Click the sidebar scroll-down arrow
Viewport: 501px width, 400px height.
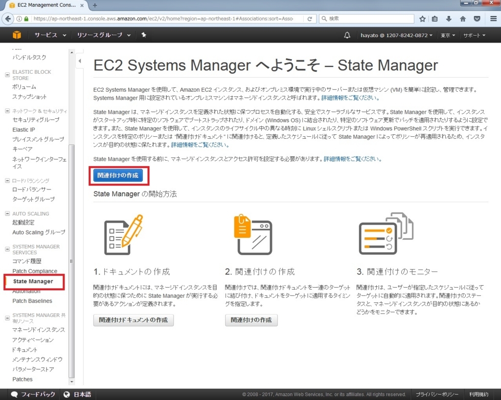(x=71, y=381)
